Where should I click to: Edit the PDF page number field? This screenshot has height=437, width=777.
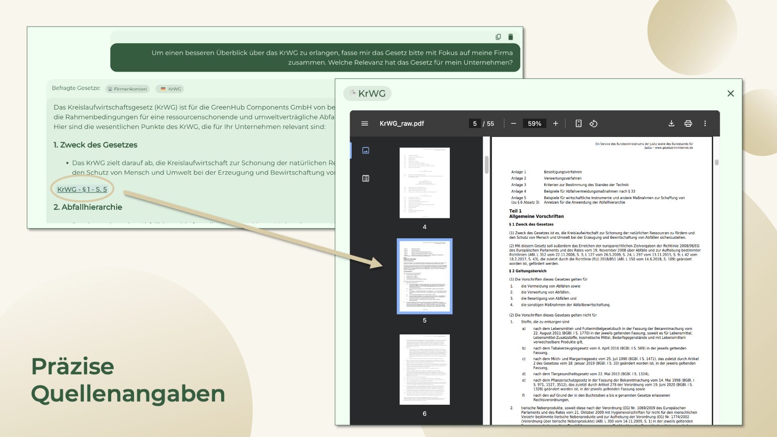[x=474, y=123]
